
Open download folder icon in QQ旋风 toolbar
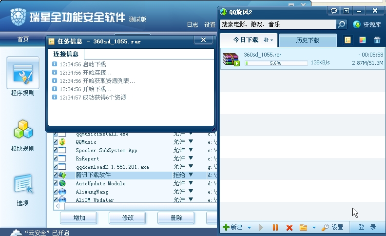point(303,227)
